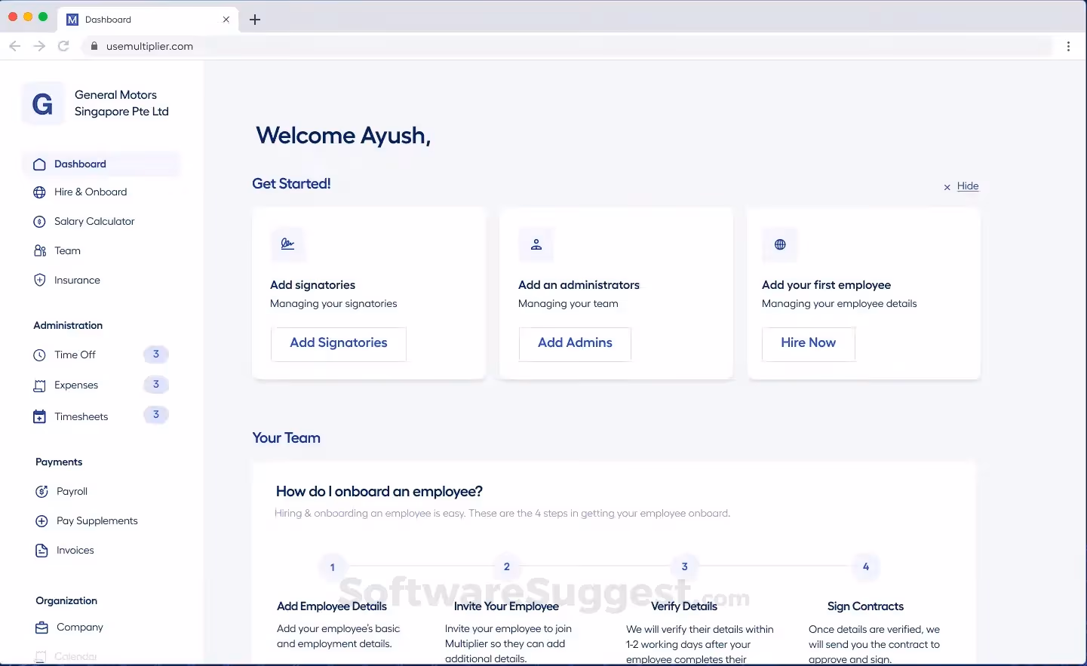Open Expenses under Administration
This screenshot has width=1087, height=666.
[x=76, y=385]
